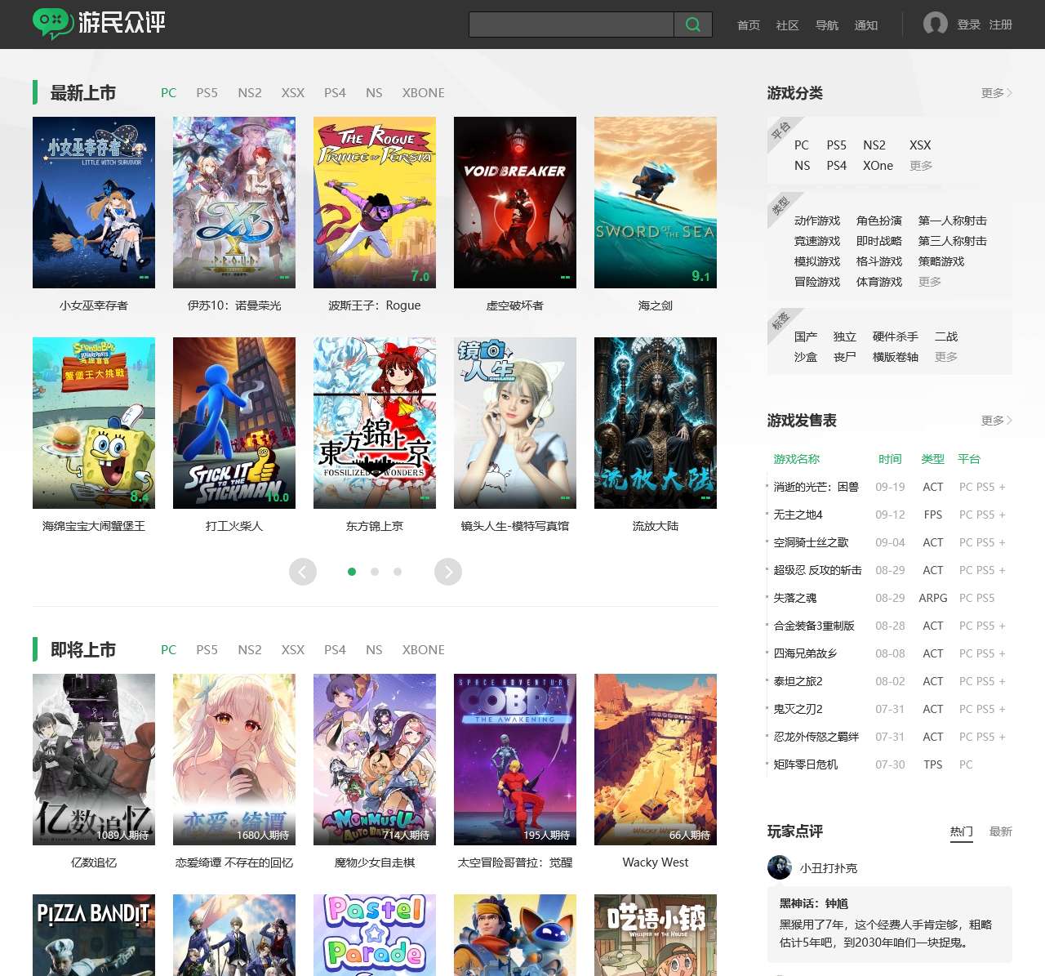This screenshot has width=1045, height=976.
Task: Expand 更多 in 游戏发售表 header
Action: pos(996,421)
